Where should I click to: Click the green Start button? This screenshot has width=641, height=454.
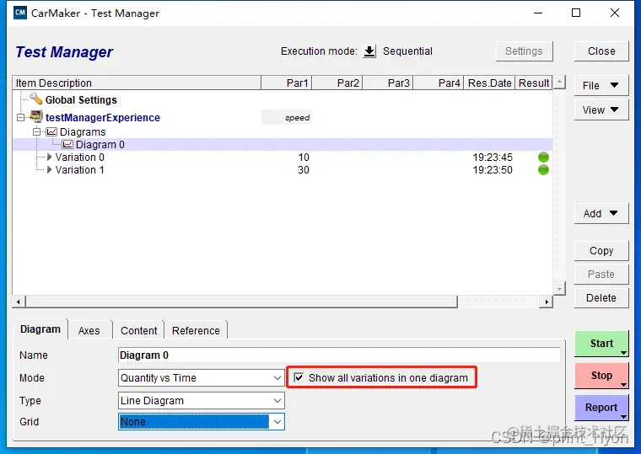(601, 344)
